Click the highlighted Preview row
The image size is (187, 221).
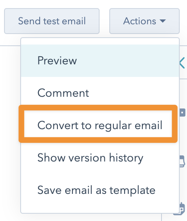pos(100,61)
